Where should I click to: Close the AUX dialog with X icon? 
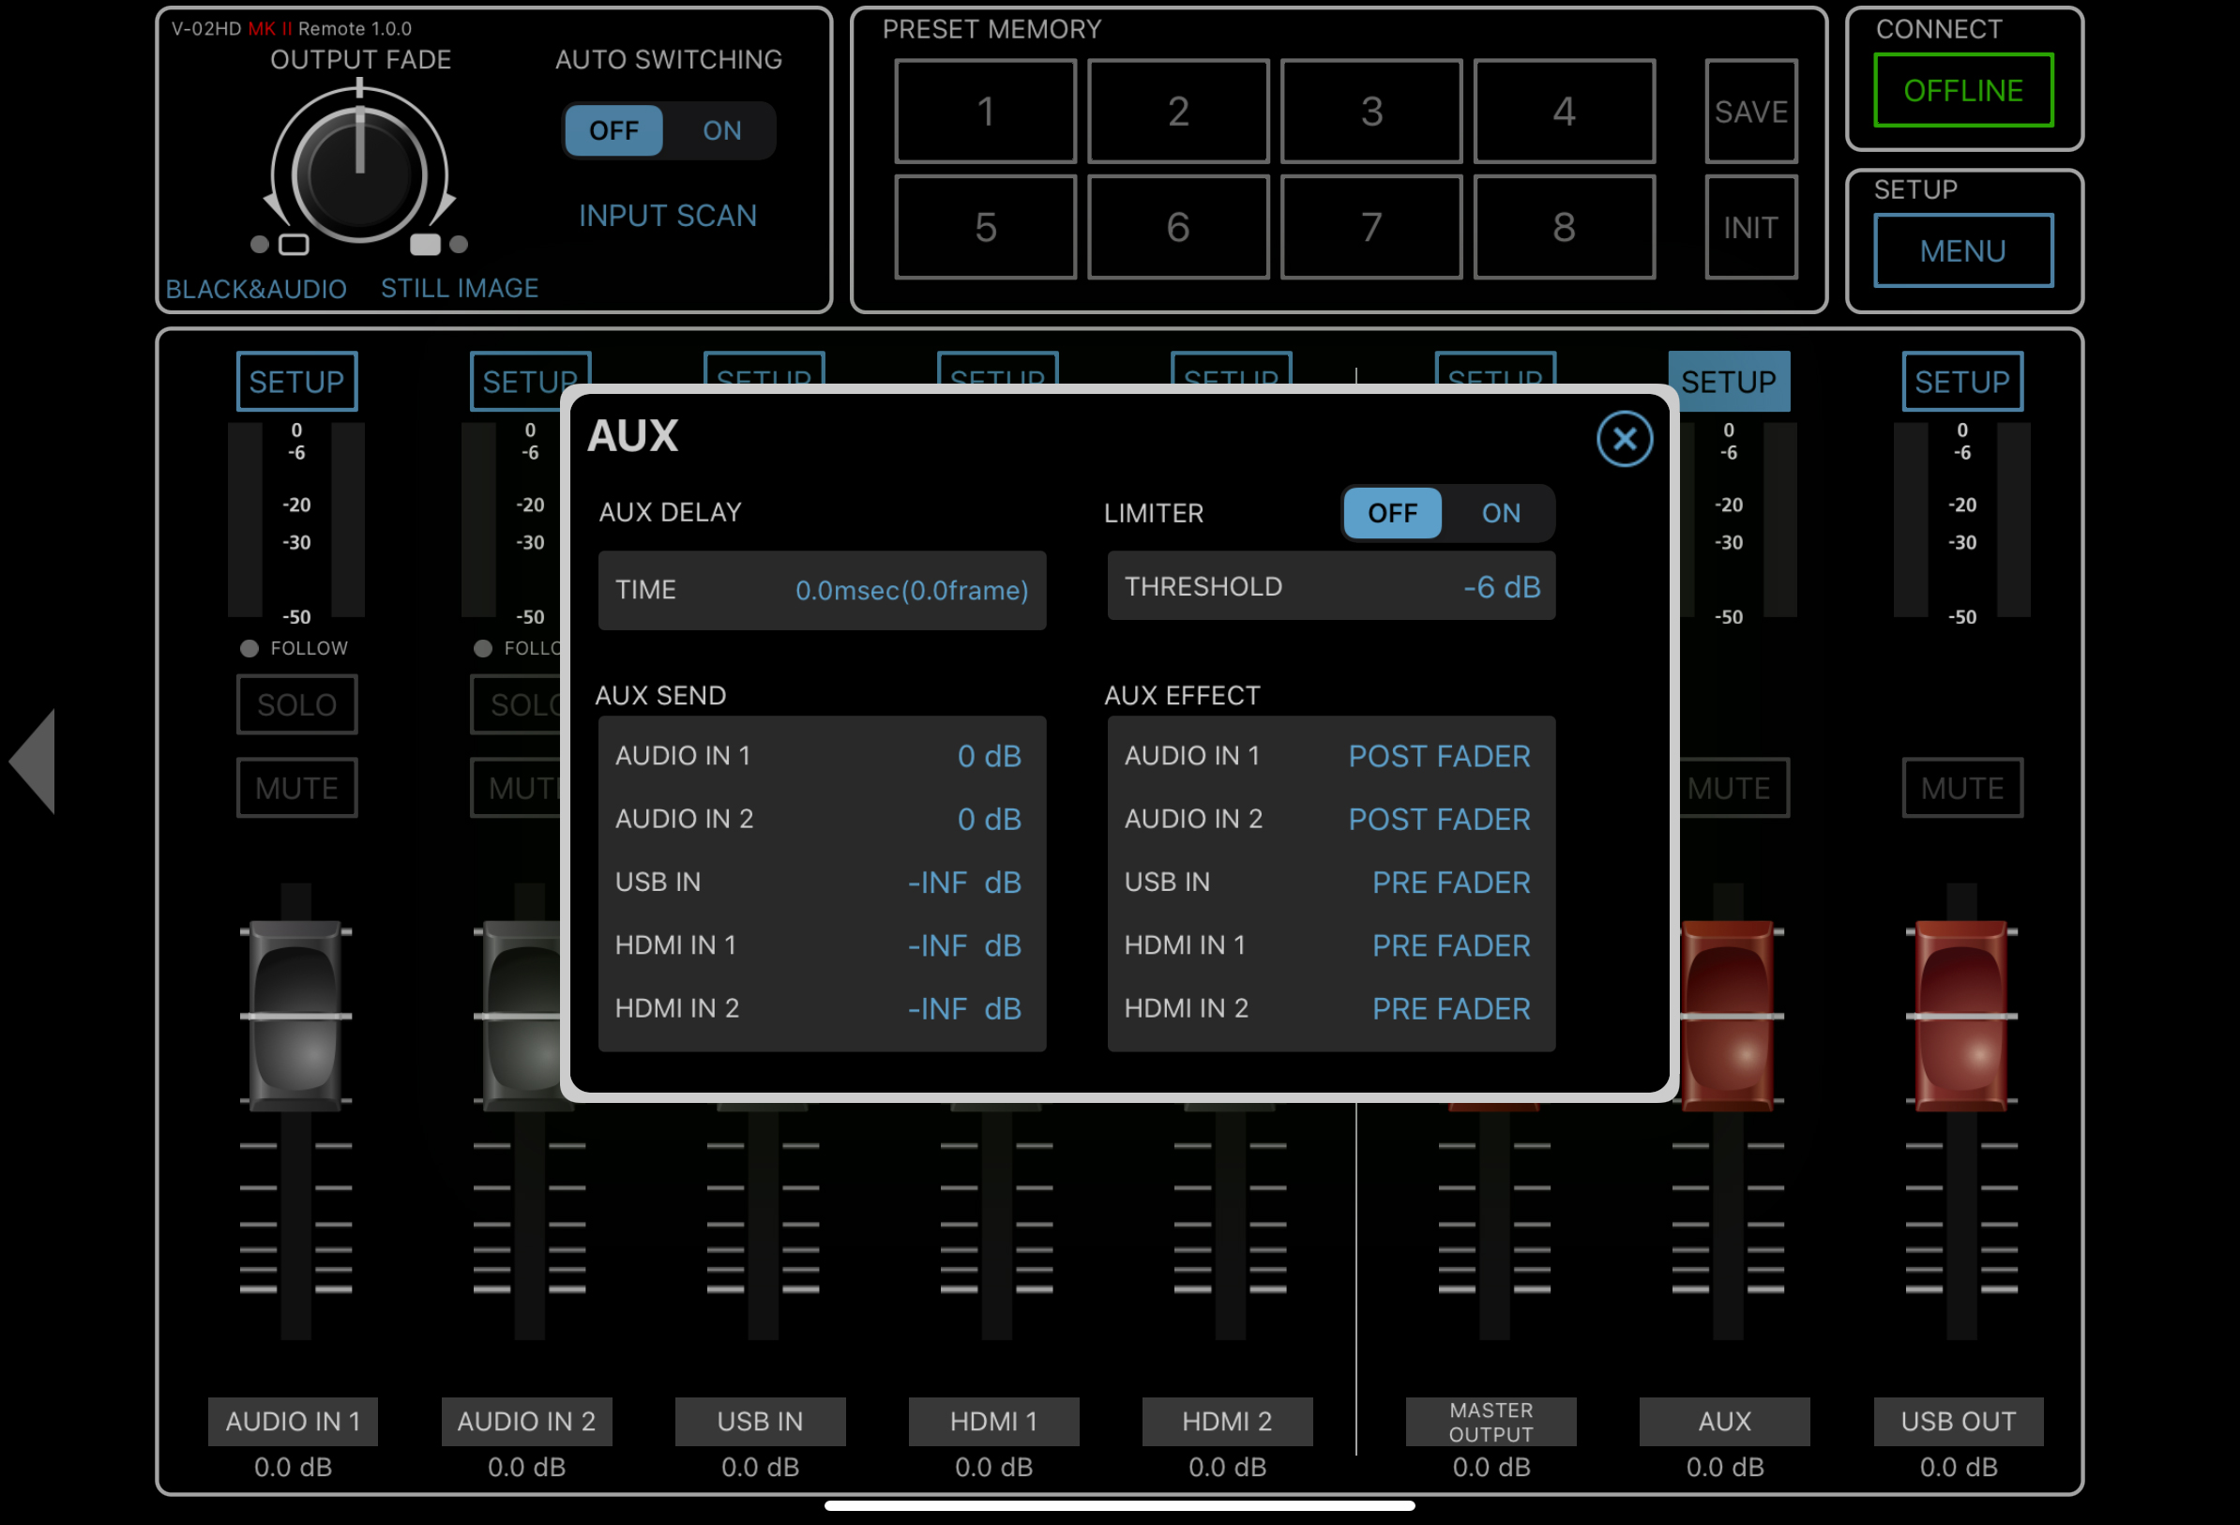coord(1624,440)
